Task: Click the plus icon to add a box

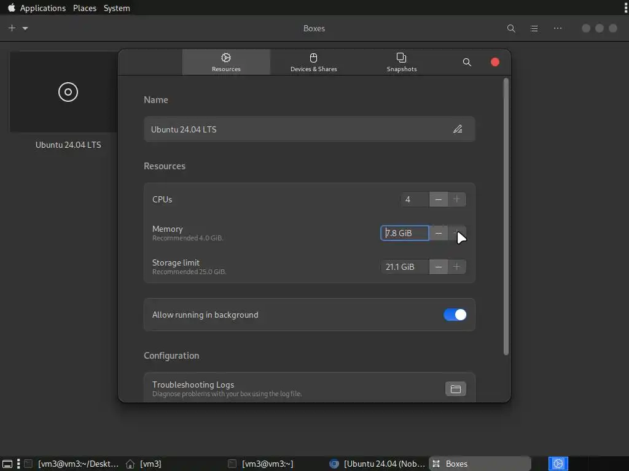Action: pos(12,28)
